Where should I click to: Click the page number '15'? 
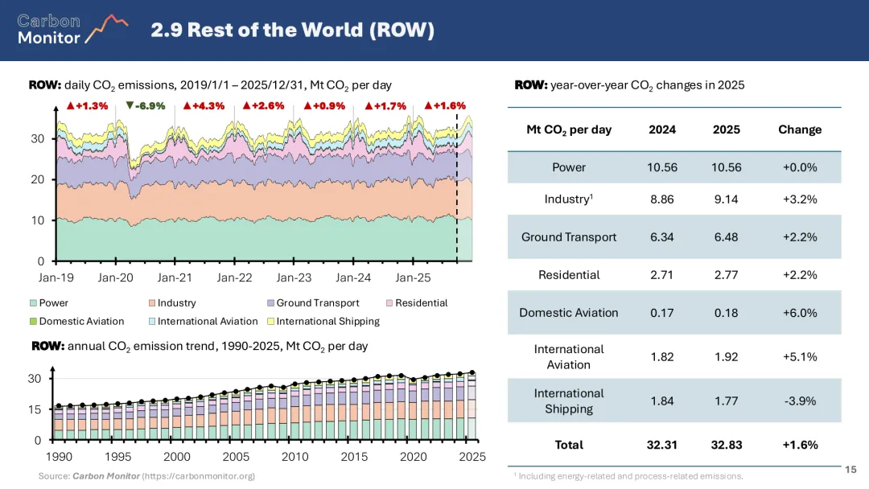(x=850, y=470)
